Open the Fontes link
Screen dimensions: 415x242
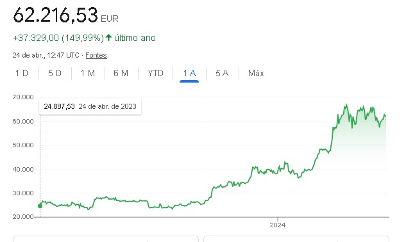pos(96,55)
